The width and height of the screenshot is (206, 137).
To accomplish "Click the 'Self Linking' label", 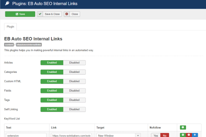I will pos(11,109).
